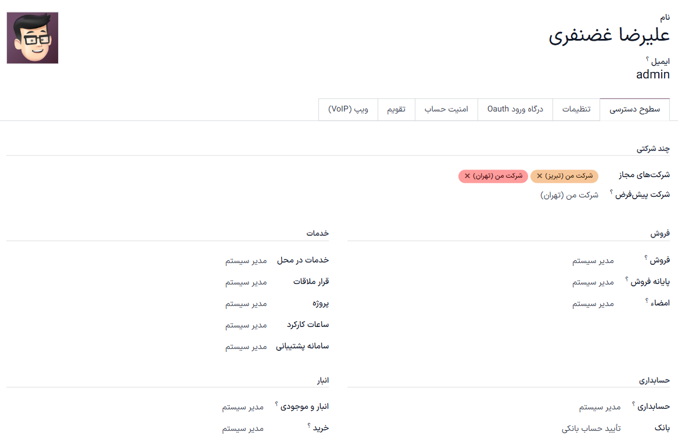Open the بانک access dropdown
678x446 pixels.
[x=591, y=428]
